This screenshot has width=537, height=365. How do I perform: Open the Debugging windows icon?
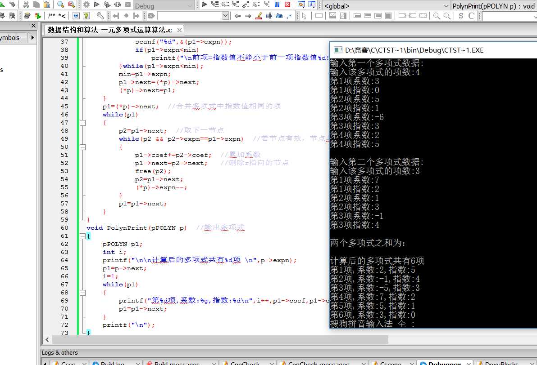pos(301,4)
